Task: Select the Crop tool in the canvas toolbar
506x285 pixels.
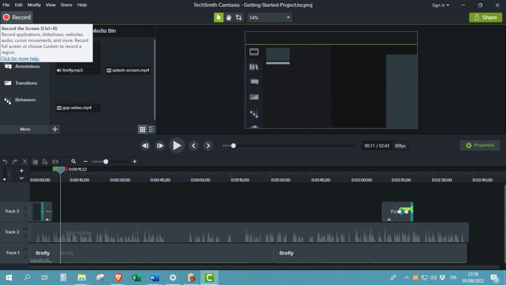Action: point(239,17)
